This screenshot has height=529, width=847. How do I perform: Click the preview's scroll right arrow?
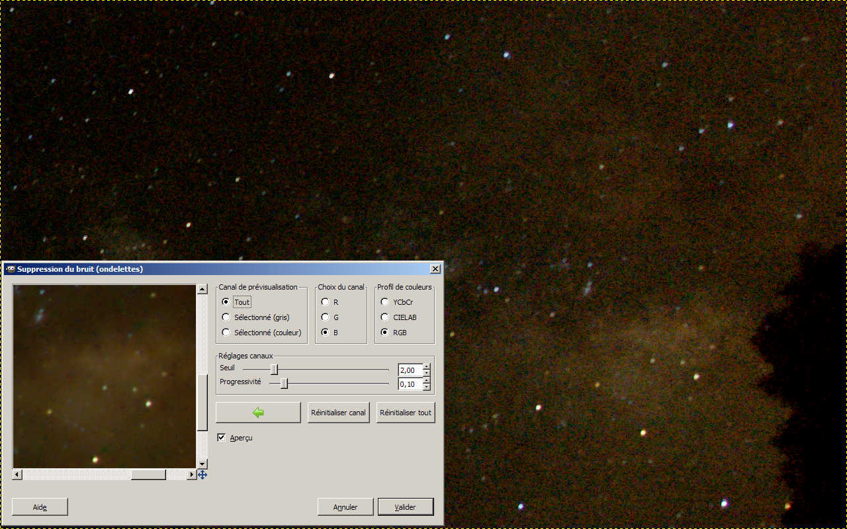pos(192,475)
